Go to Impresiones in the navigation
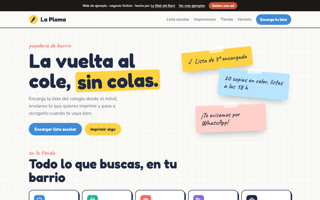Screen dimensions: 320x200 coord(205,19)
